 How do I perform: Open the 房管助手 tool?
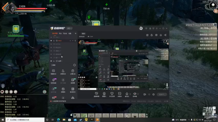[x=63, y=72]
